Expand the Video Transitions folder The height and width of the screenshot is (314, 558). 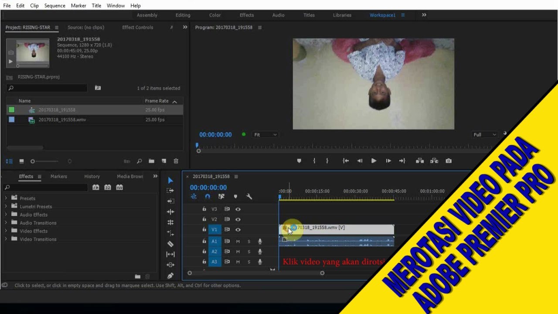(x=6, y=239)
